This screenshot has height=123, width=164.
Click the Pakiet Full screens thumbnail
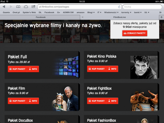pyautogui.click(x=66, y=67)
